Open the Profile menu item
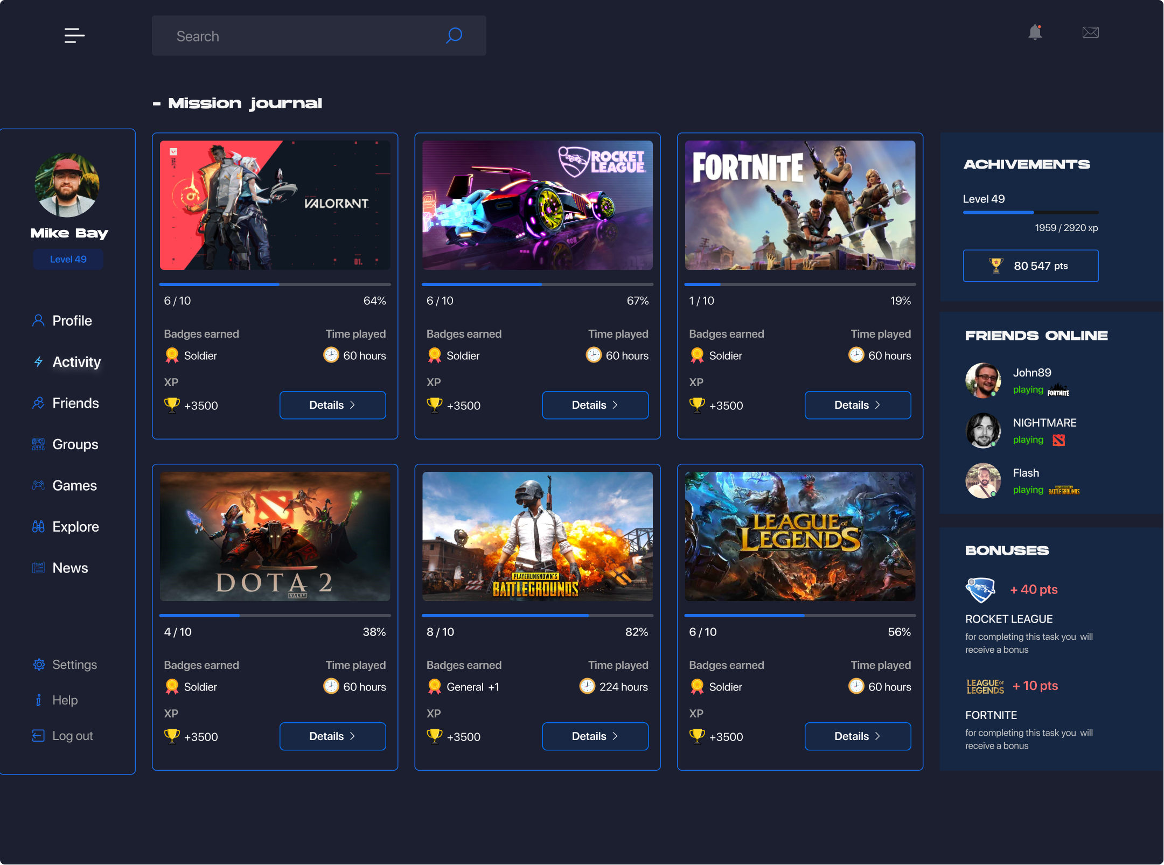Viewport: 1164px width, 865px height. tap(72, 320)
